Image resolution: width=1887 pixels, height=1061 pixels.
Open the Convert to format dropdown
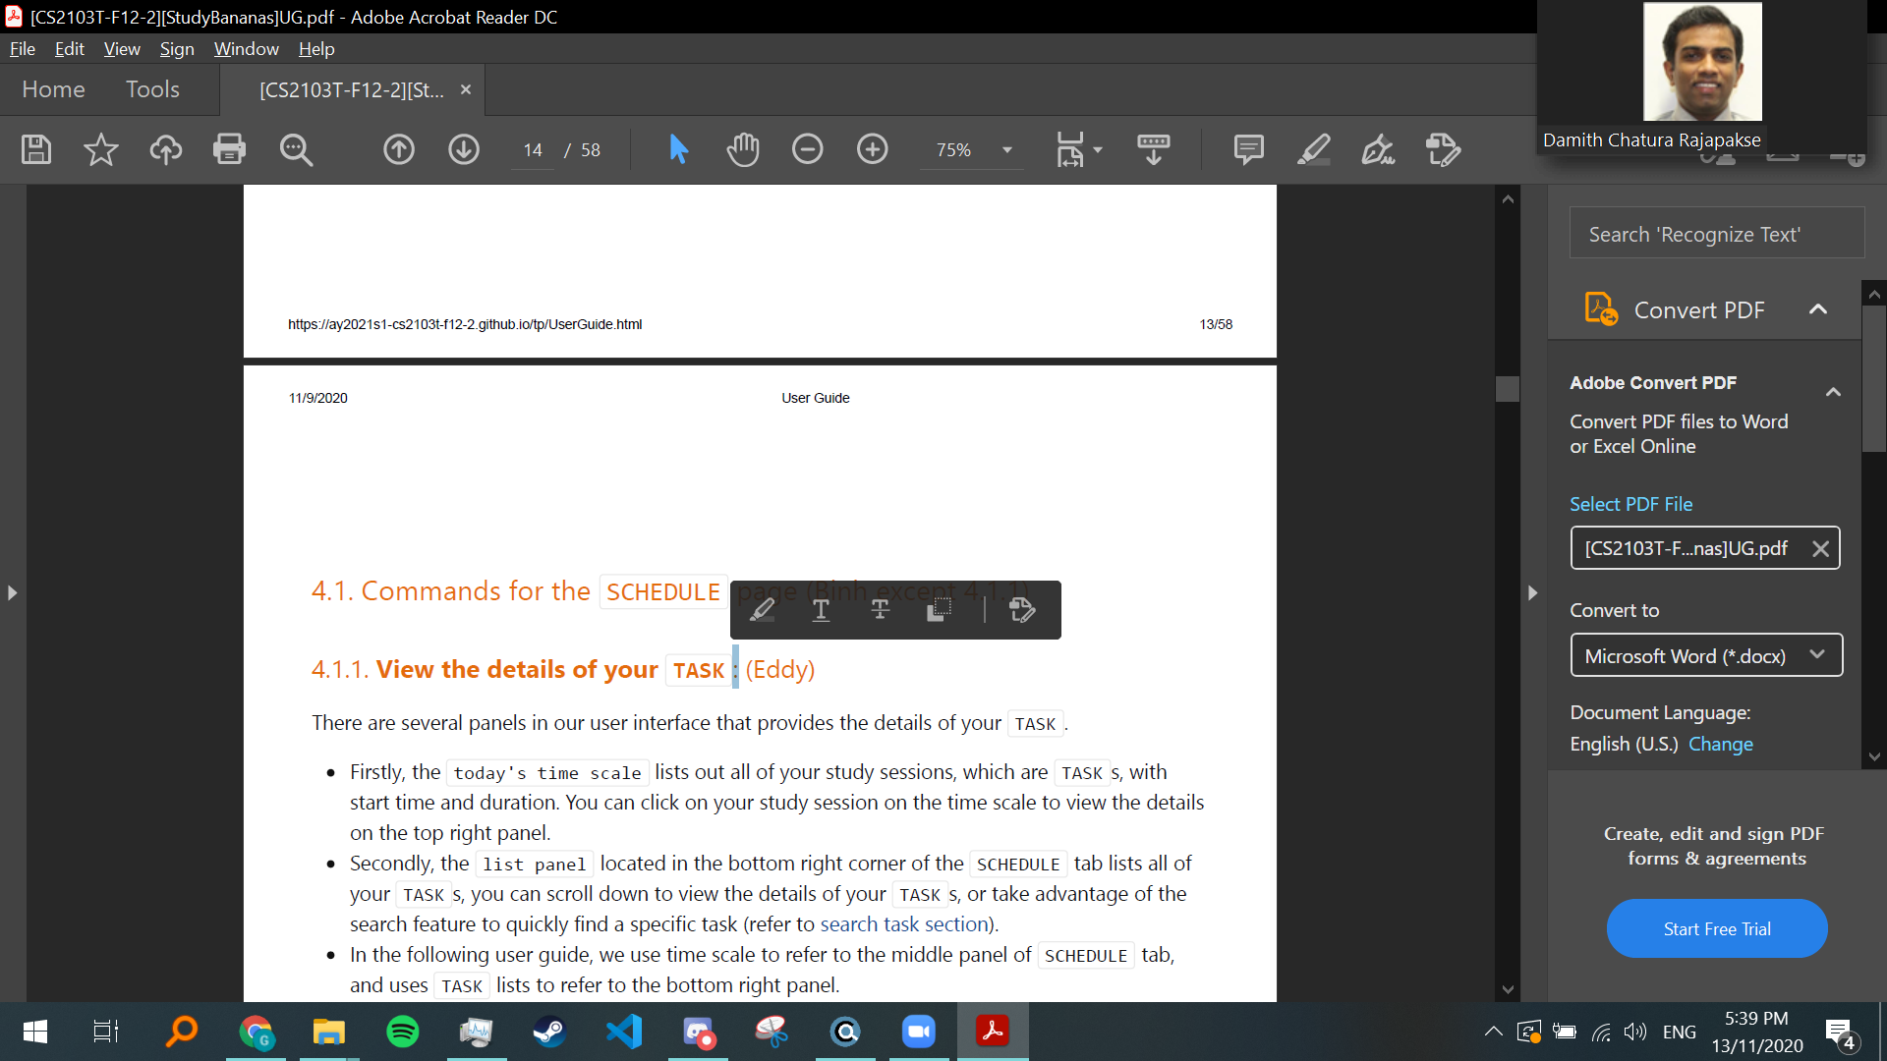[1705, 655]
